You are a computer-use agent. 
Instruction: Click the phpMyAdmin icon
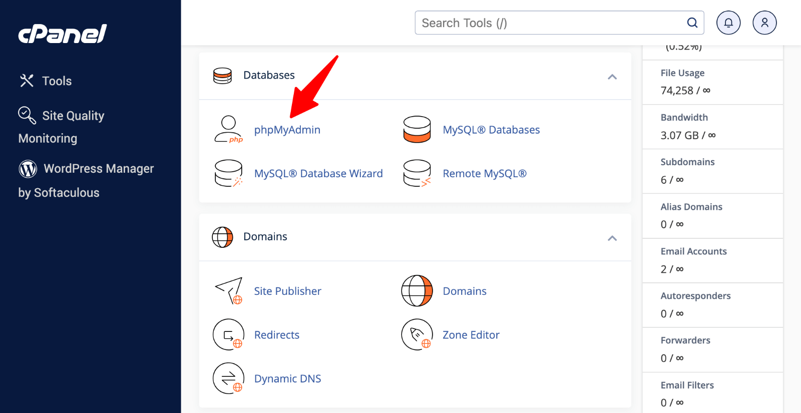[229, 130]
